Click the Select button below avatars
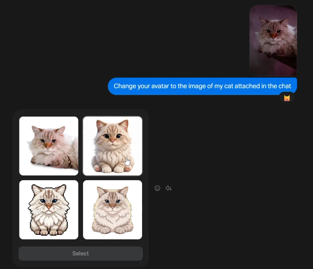313x269 pixels. point(81,254)
